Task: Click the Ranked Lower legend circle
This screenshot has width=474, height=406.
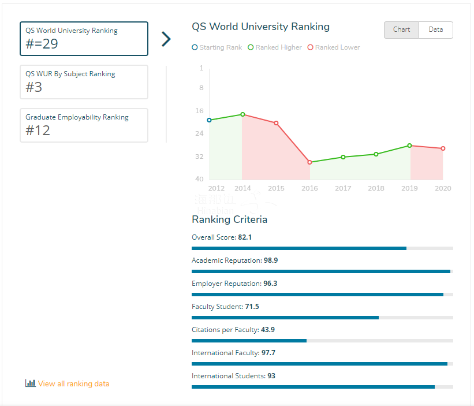Action: tap(310, 47)
